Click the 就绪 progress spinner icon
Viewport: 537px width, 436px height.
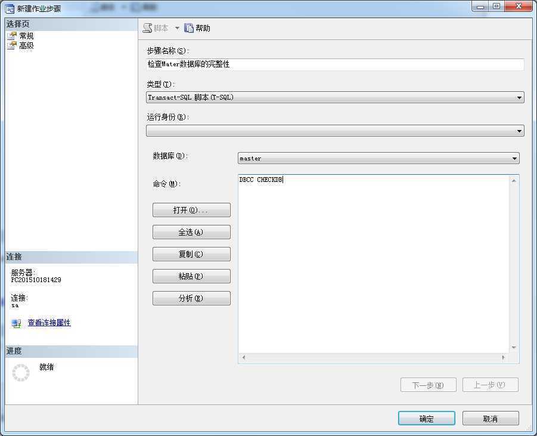21,373
